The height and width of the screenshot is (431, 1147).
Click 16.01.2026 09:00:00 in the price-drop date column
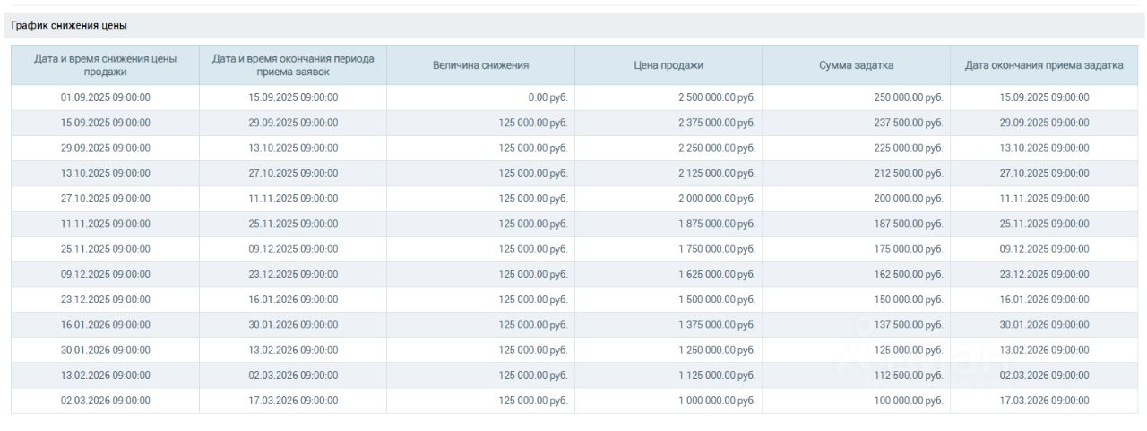(106, 325)
